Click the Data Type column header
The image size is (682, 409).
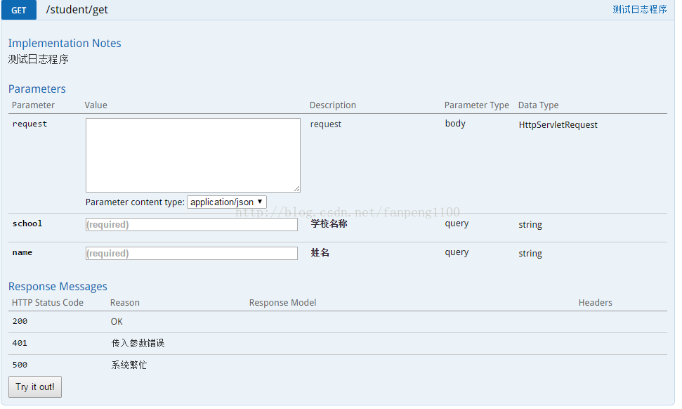point(538,105)
